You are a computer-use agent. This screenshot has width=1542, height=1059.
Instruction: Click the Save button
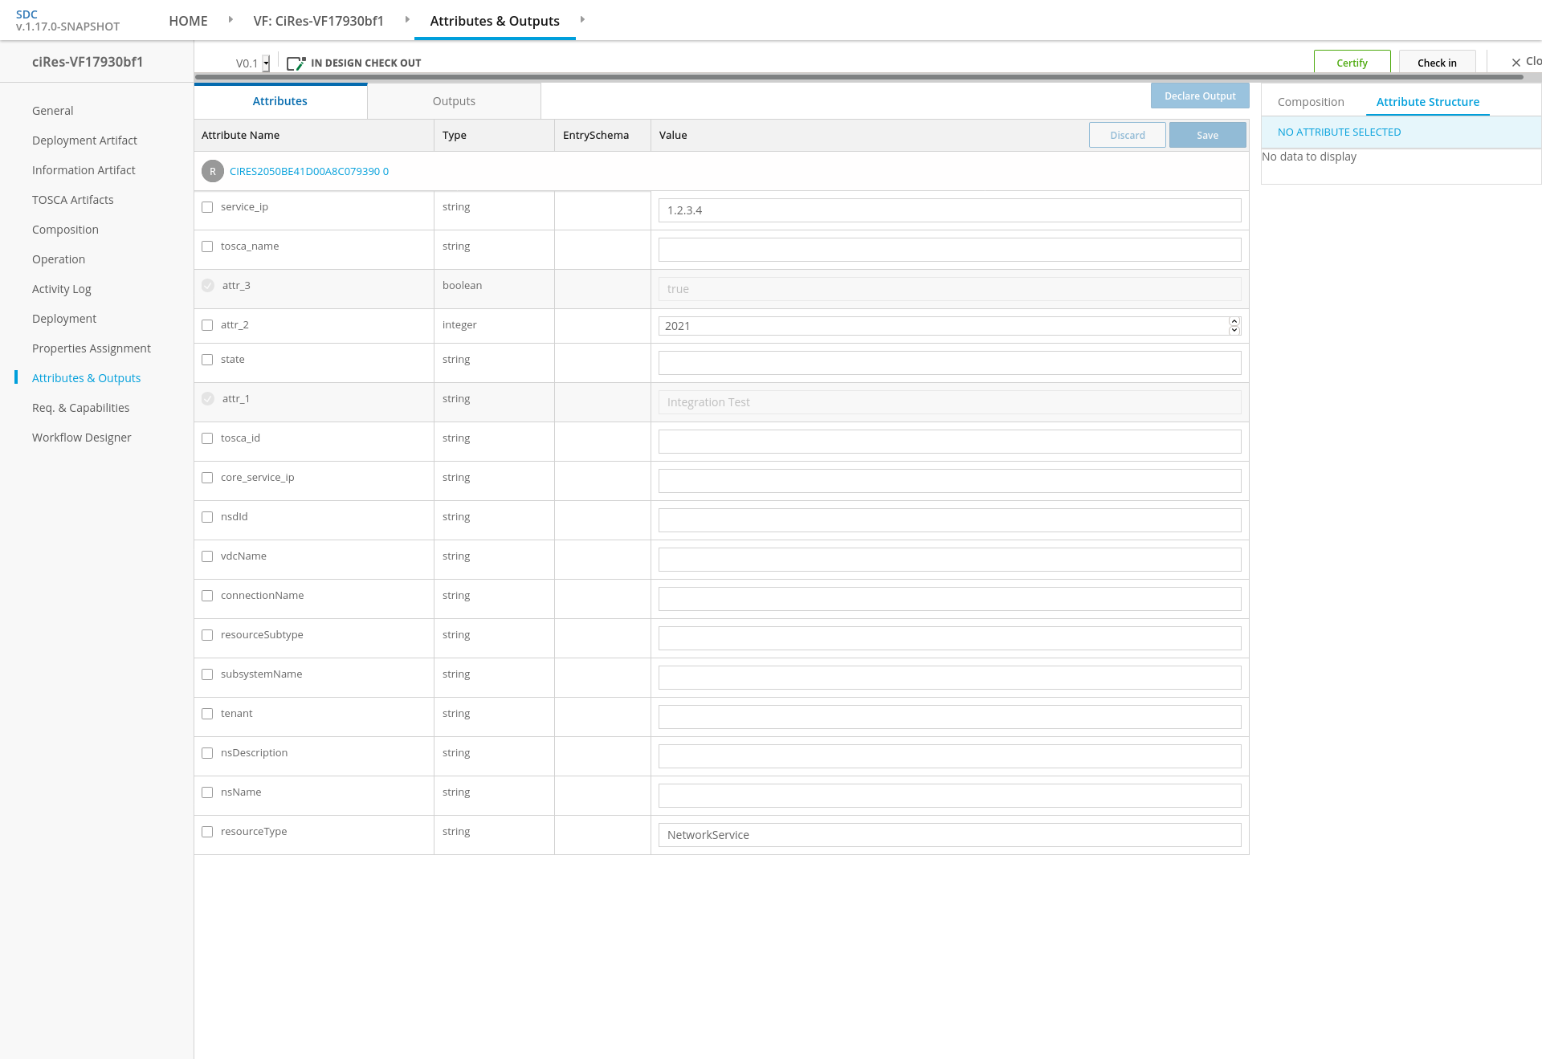click(x=1207, y=135)
